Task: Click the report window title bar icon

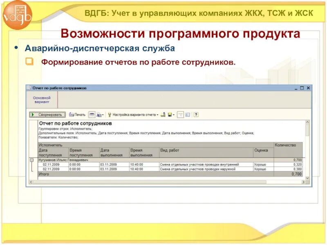Action: [29, 88]
